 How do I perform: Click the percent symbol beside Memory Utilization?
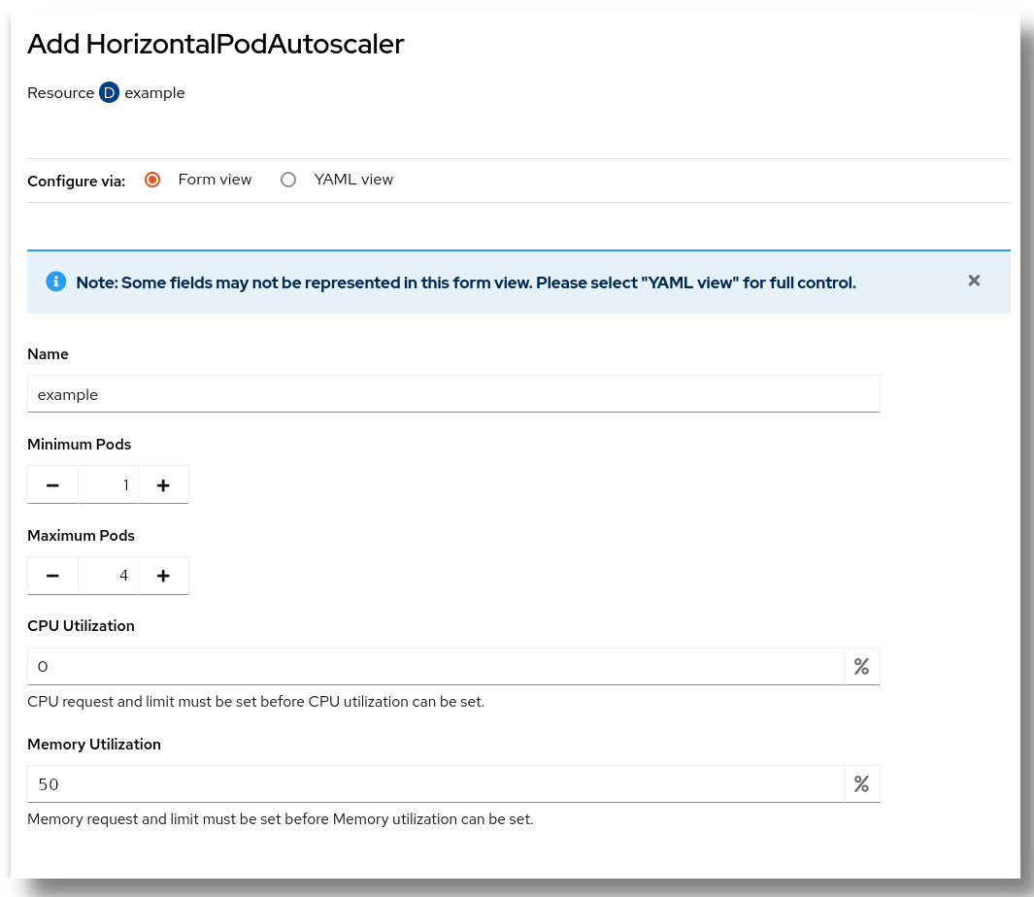tap(861, 783)
